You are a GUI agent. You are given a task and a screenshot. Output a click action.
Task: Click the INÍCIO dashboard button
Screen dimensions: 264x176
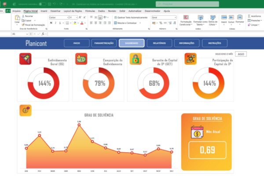pyautogui.click(x=77, y=43)
